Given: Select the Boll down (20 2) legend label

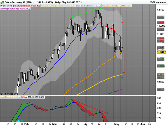Looking at the screenshot, I should click(x=92, y=6).
